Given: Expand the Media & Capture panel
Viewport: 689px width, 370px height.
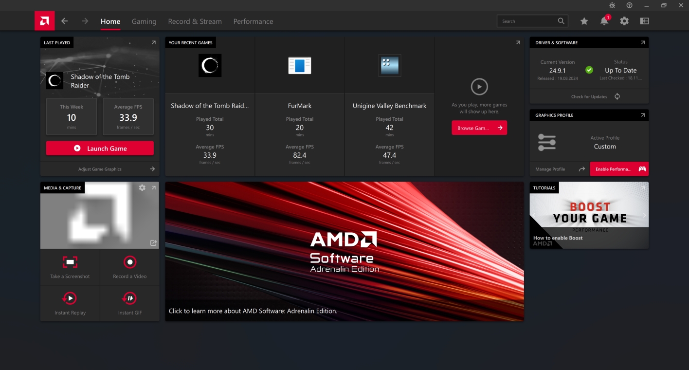Looking at the screenshot, I should click(x=153, y=187).
